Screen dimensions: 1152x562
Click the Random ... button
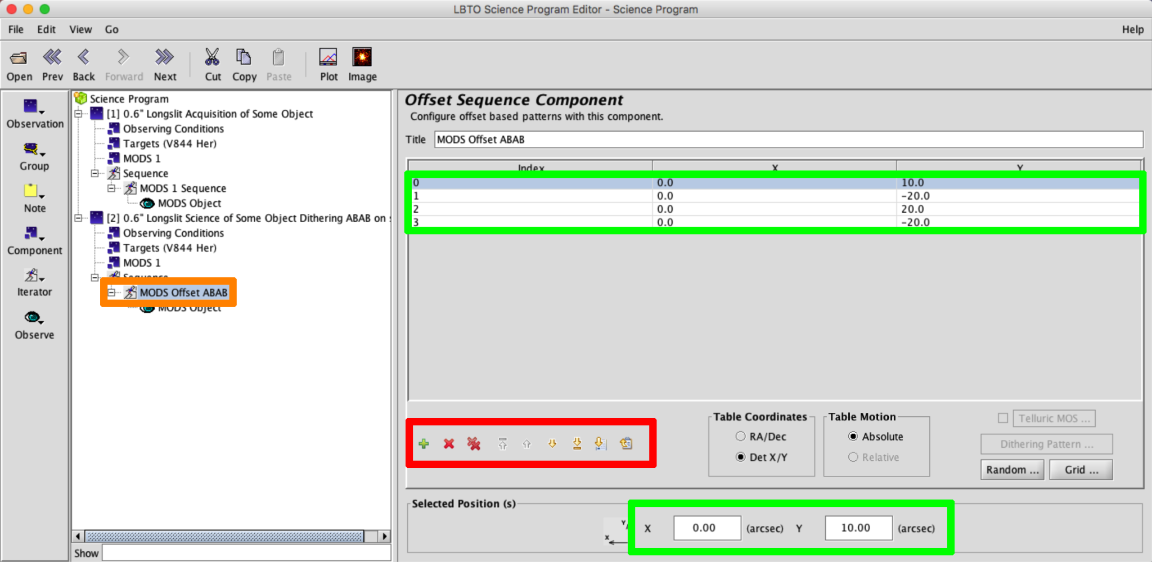tap(1012, 470)
